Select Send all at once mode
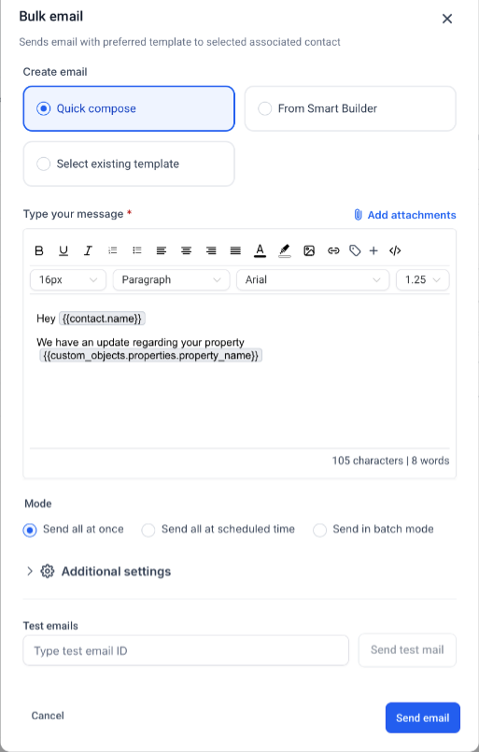Screen dimensions: 479x752 [x=74, y=530]
